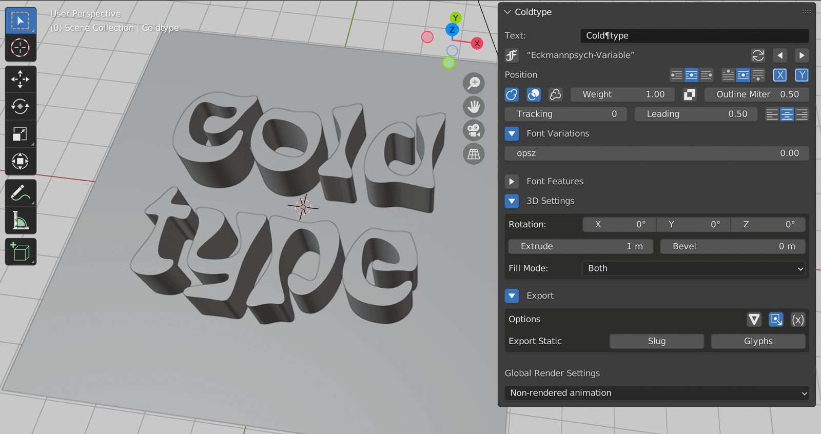Activate the Annotate pencil tool
The image size is (821, 434).
tap(21, 193)
